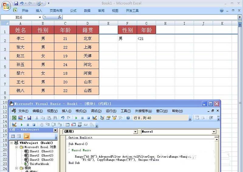Collapse Microsoft Excel 对象 folder
Viewport: 243px width, 172px height.
coord(16,147)
